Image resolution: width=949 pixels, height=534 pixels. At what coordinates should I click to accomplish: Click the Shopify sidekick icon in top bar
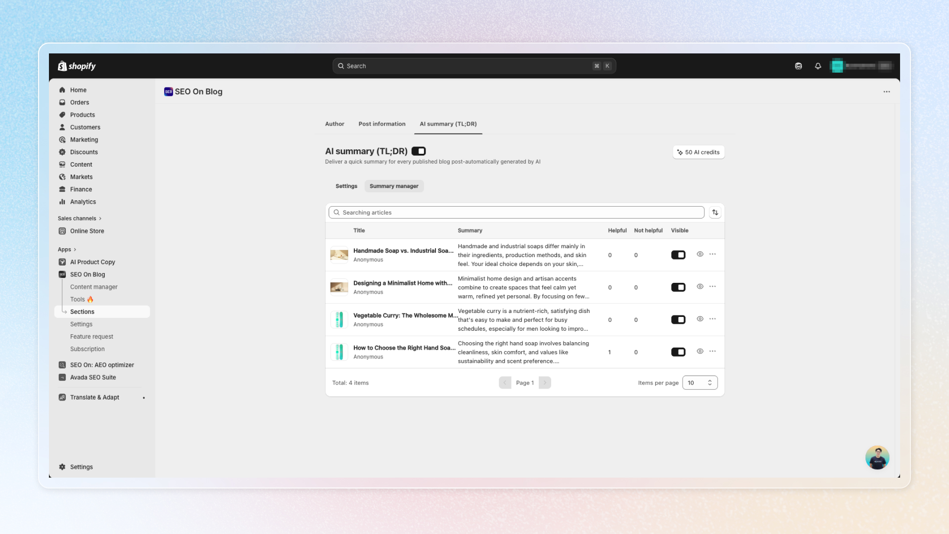(x=798, y=66)
